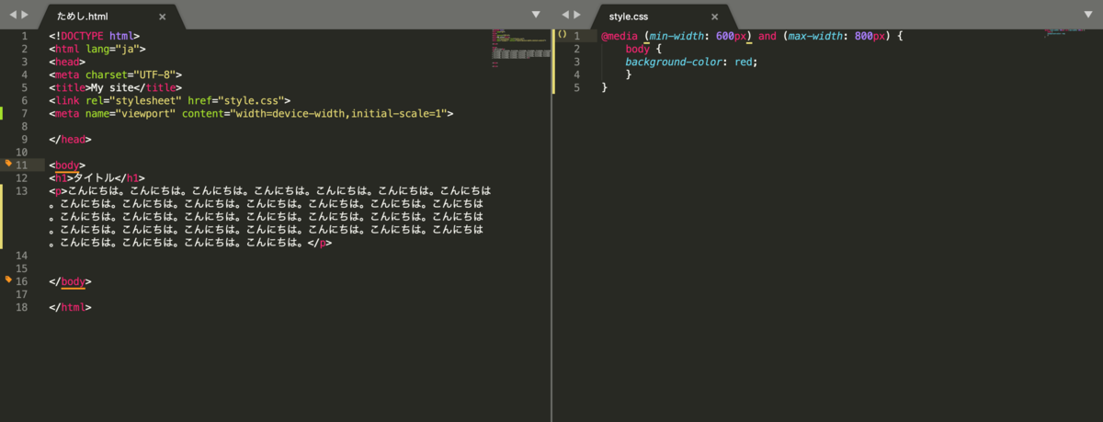Click the タイトル heading text
This screenshot has width=1103, height=422.
92,177
